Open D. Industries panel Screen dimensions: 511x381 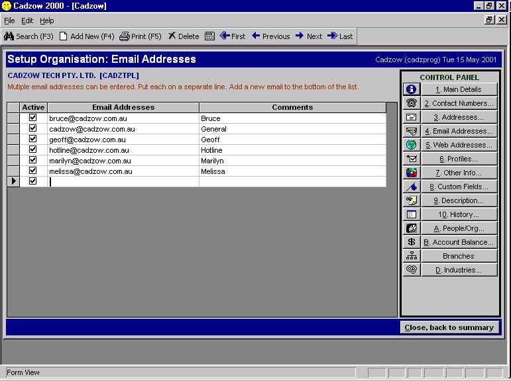(x=459, y=270)
